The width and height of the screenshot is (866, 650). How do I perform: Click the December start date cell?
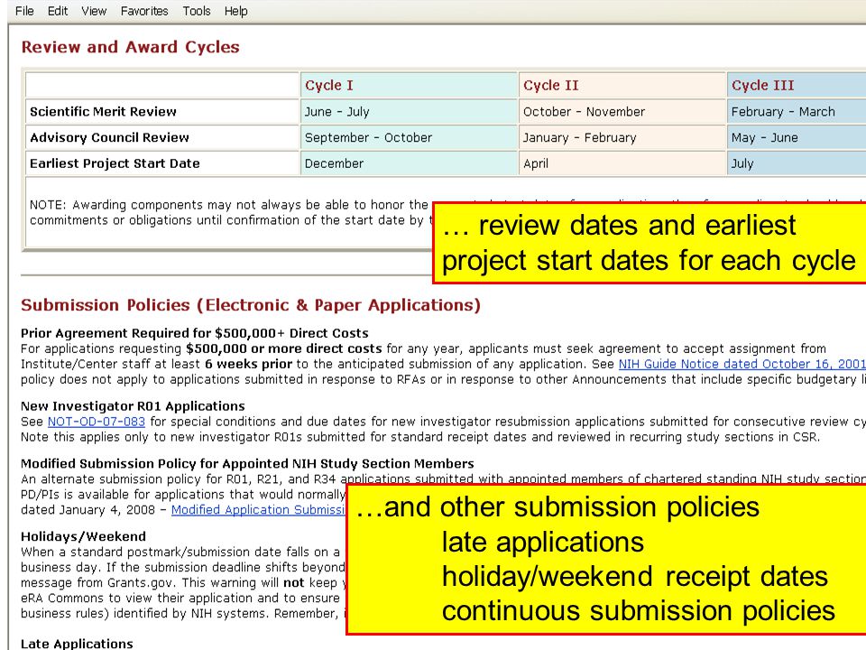(409, 163)
